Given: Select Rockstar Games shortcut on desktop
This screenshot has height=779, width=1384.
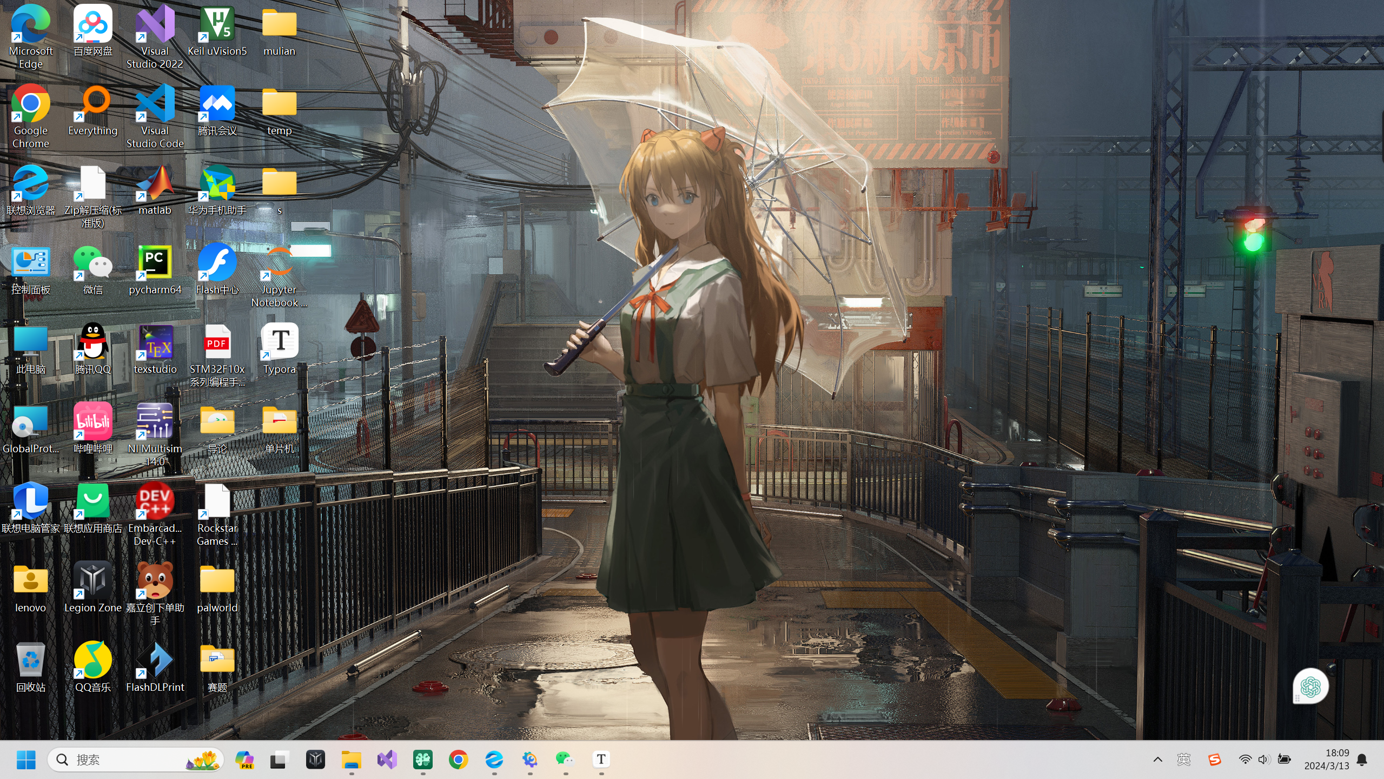Looking at the screenshot, I should point(217,514).
